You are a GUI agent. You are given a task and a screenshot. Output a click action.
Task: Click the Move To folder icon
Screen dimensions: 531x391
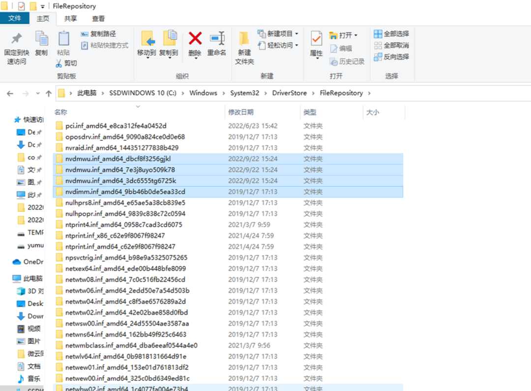click(147, 39)
